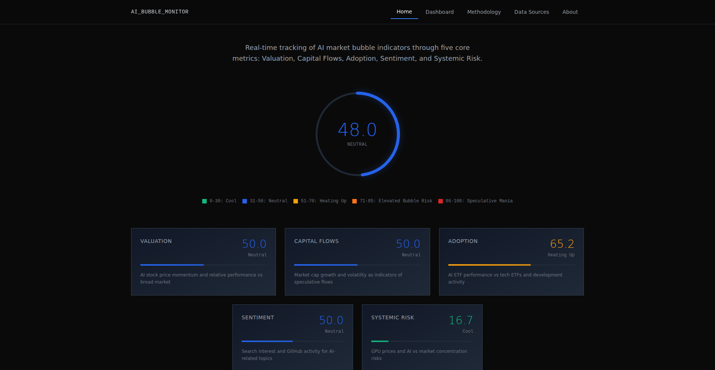Open the VALUATION metric card
This screenshot has width=715, height=370.
point(203,261)
